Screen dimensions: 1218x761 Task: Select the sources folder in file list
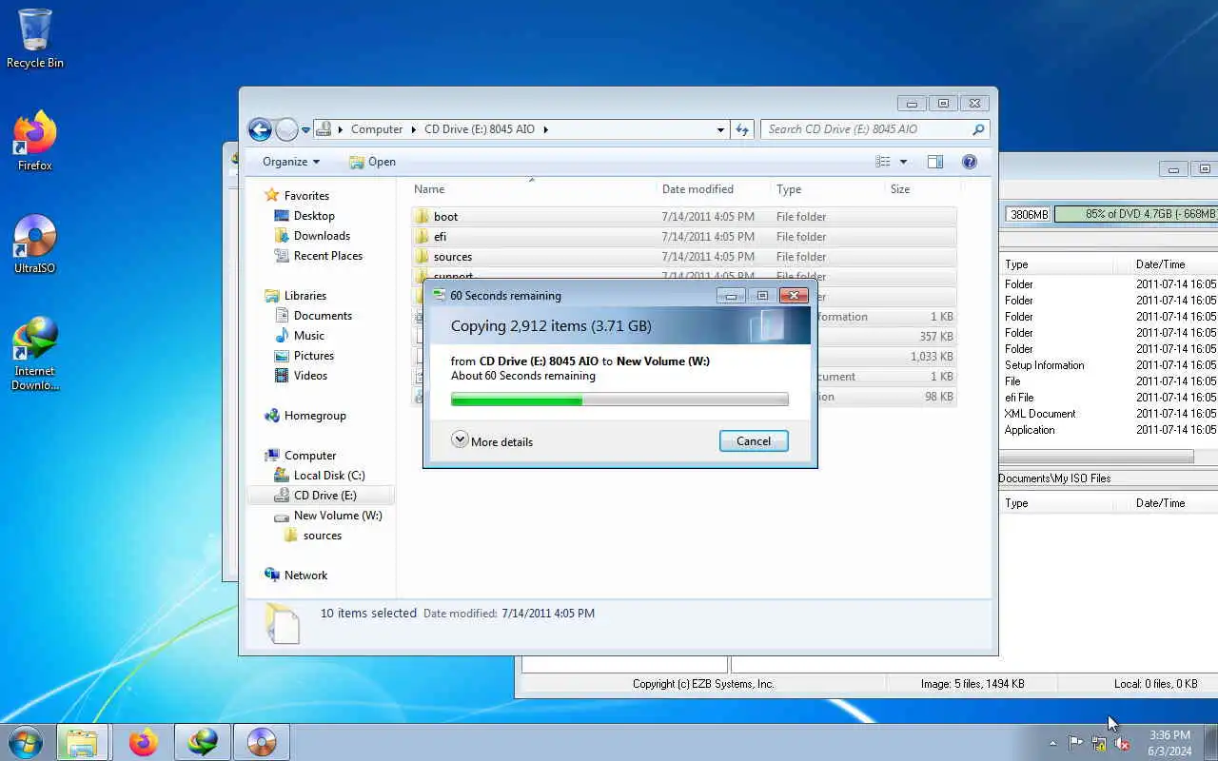click(684, 257)
